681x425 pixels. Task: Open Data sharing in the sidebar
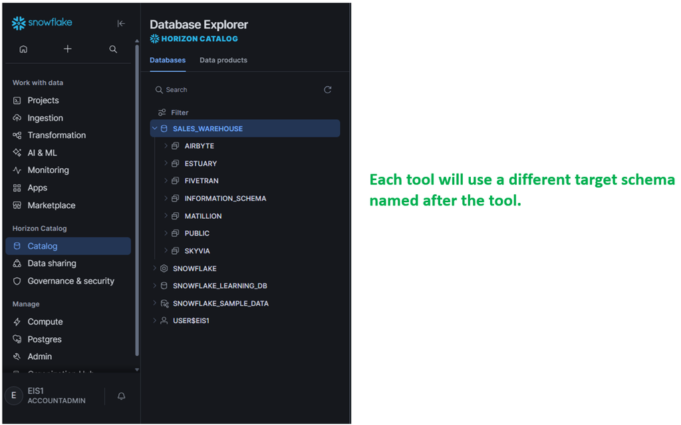point(68,263)
